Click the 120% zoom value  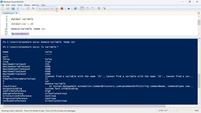click(x=197, y=110)
